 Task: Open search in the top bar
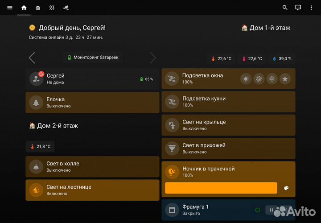[285, 8]
